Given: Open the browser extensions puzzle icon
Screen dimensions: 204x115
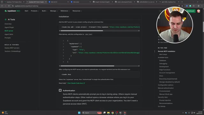Looking at the screenshot, I should [x=193, y=6].
